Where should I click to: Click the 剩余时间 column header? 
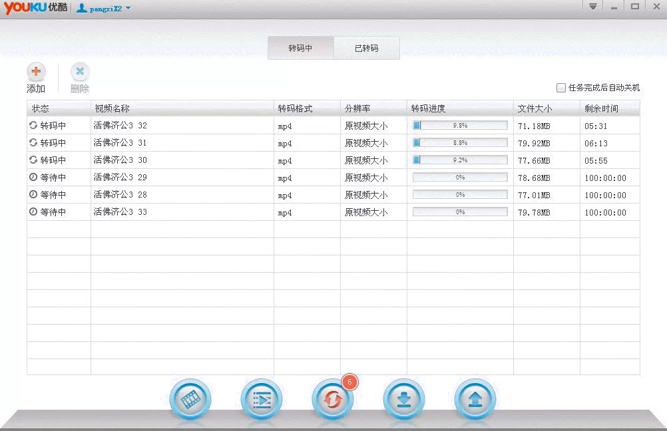click(x=610, y=108)
